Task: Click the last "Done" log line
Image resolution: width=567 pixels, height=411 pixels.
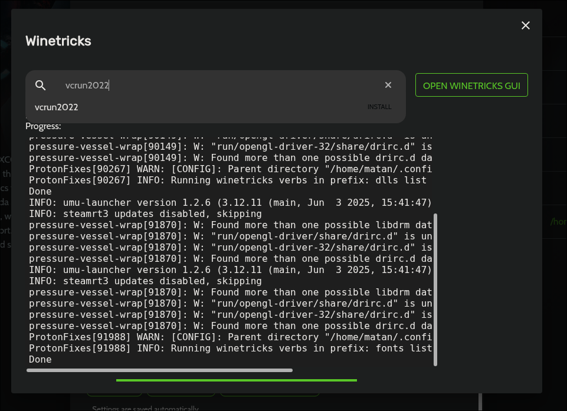Action: tap(40, 360)
